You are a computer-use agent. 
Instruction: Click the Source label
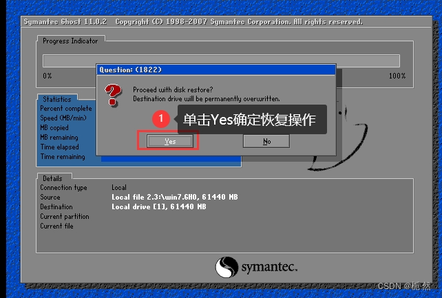pyautogui.click(x=50, y=197)
